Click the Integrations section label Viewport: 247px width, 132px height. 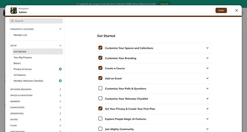(x=18, y=131)
